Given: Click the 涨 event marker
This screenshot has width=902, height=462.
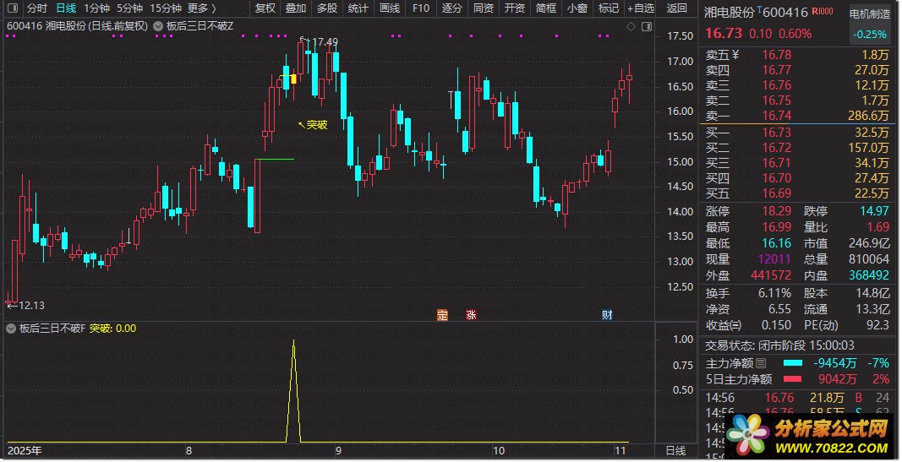Looking at the screenshot, I should [x=471, y=315].
